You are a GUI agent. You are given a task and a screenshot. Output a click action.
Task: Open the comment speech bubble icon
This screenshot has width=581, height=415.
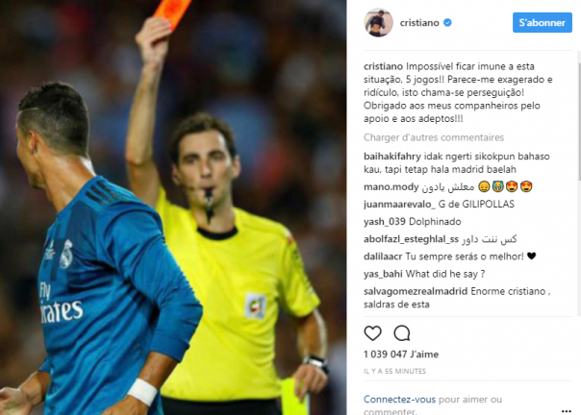[x=402, y=333]
